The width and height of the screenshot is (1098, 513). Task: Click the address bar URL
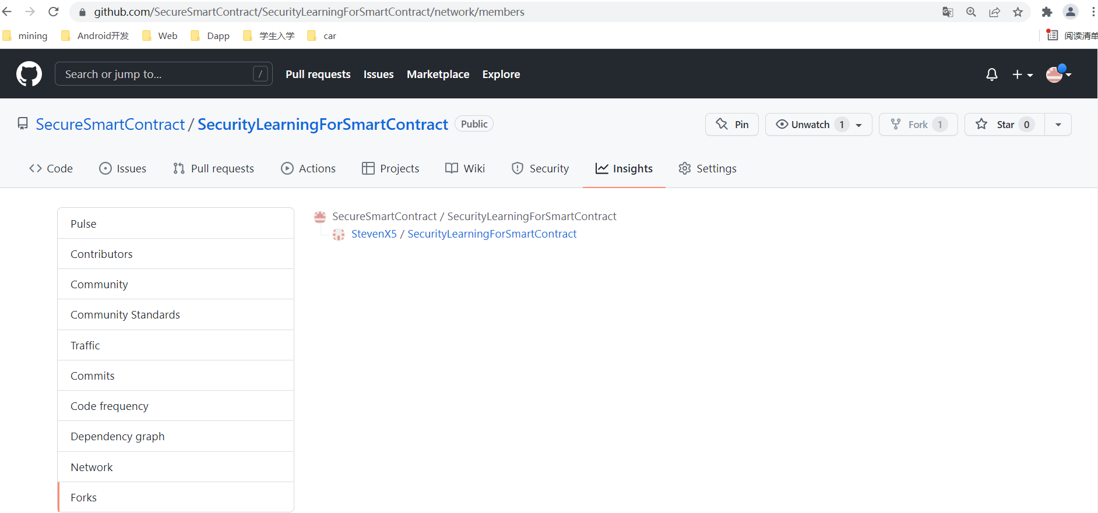tap(309, 12)
